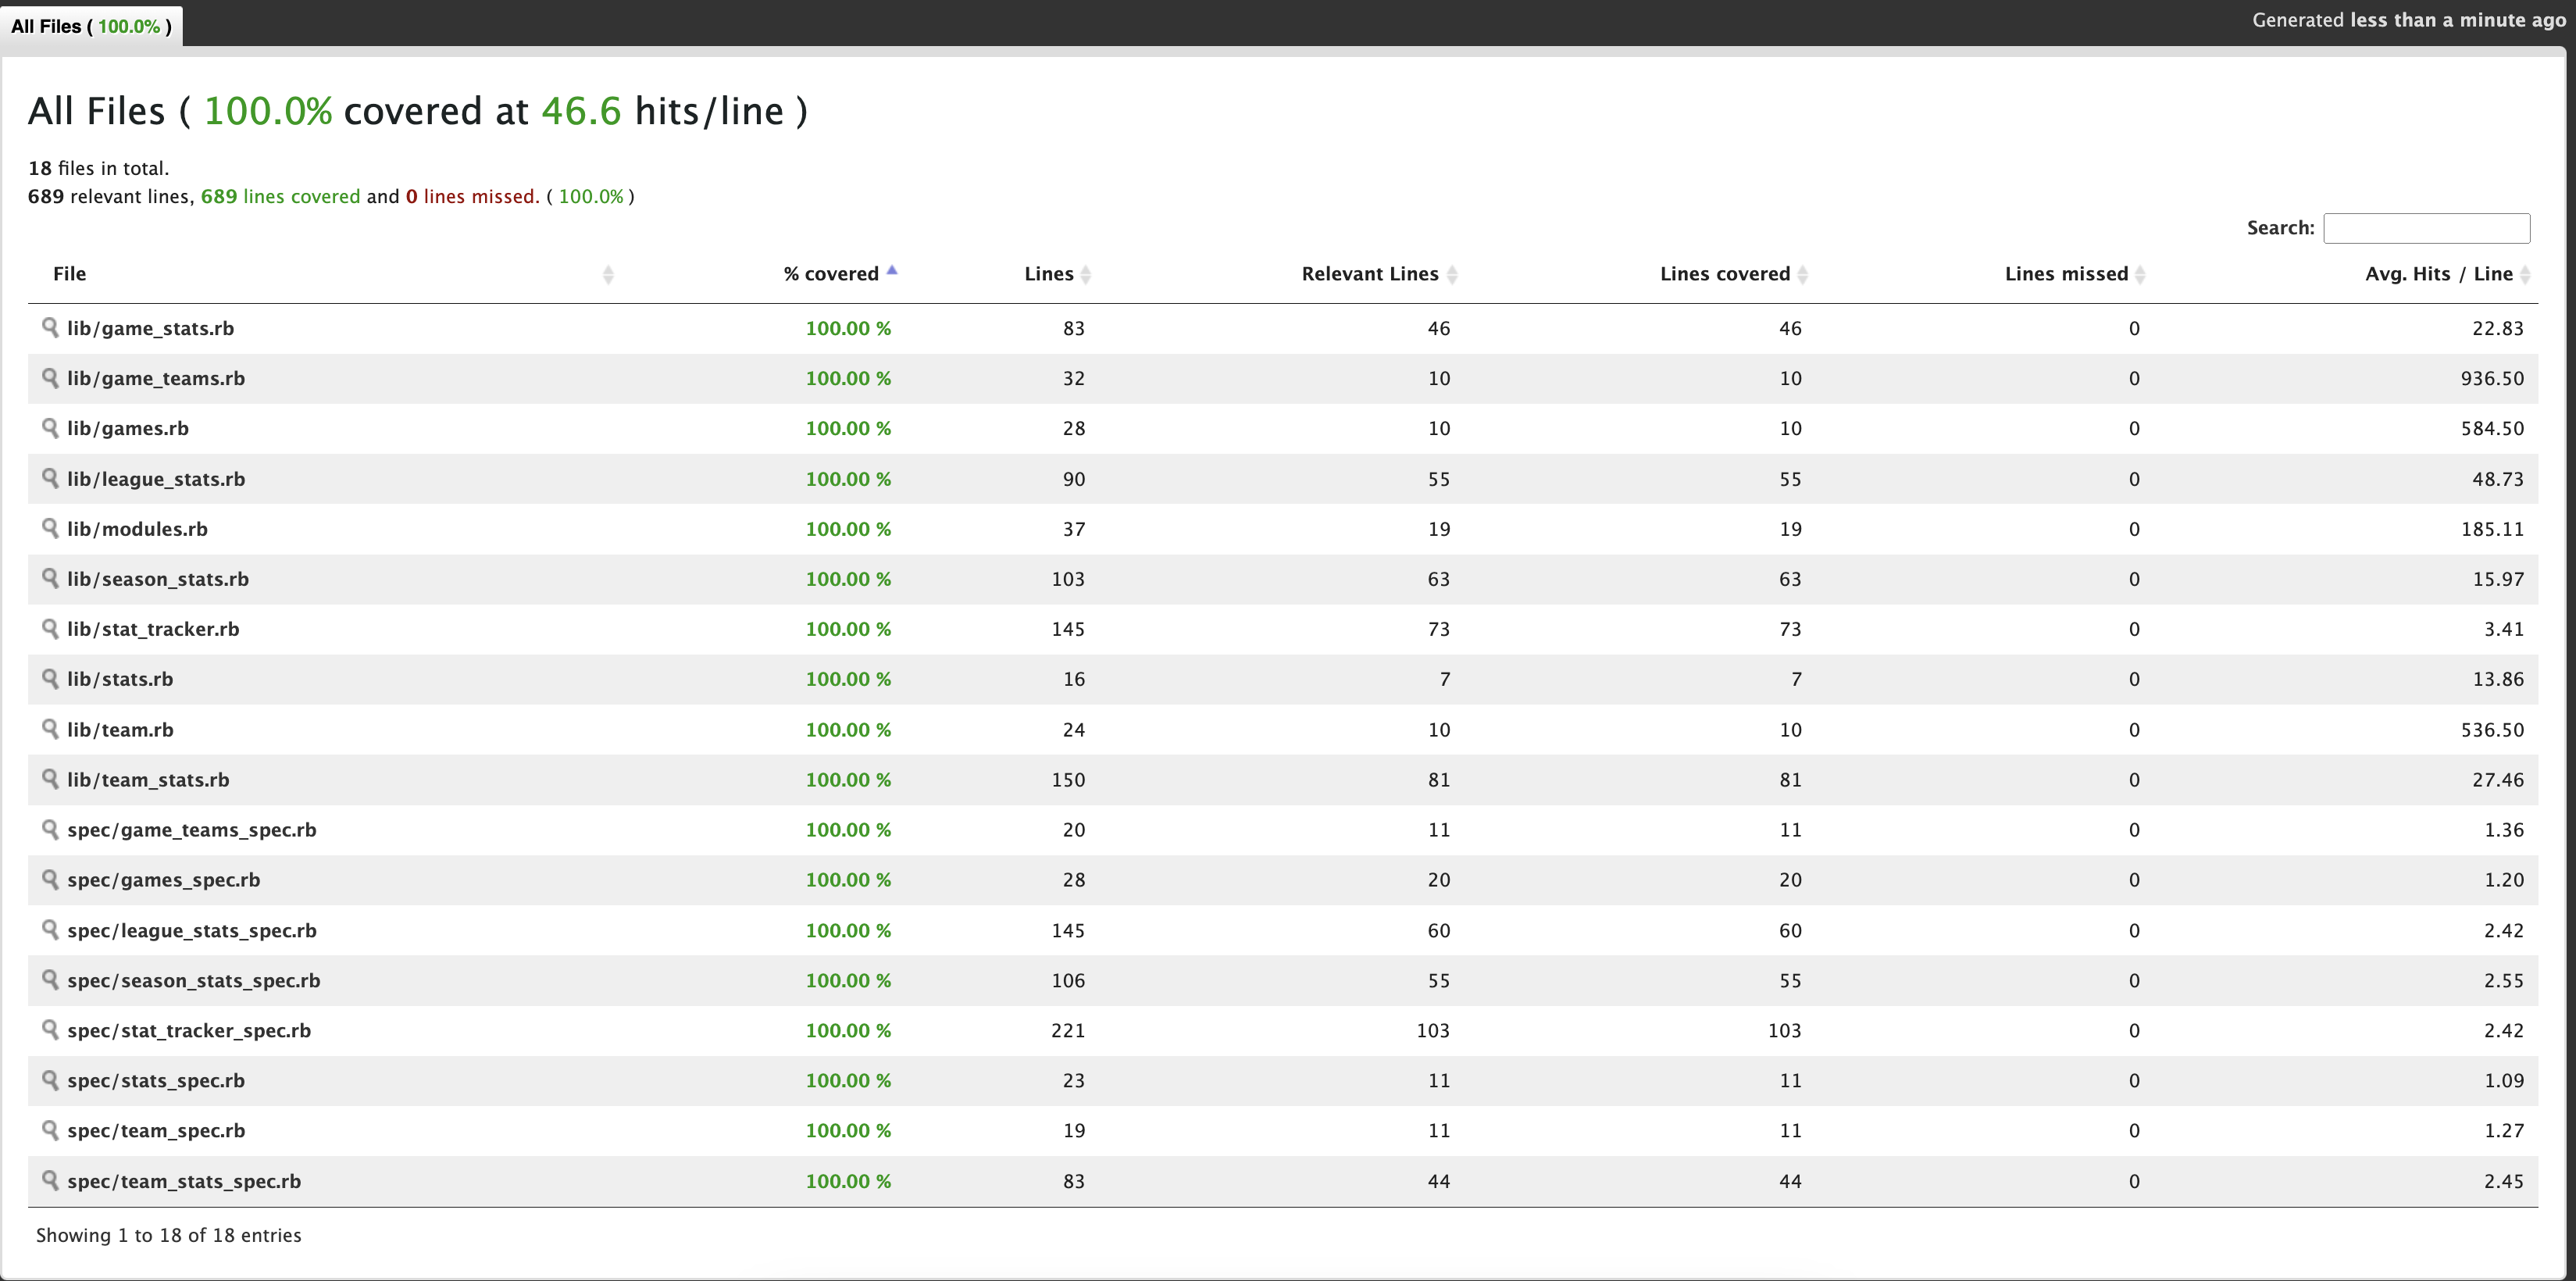The height and width of the screenshot is (1281, 2576).
Task: Click relevant lines value 81 for team_stats.rb
Action: pyautogui.click(x=1439, y=780)
